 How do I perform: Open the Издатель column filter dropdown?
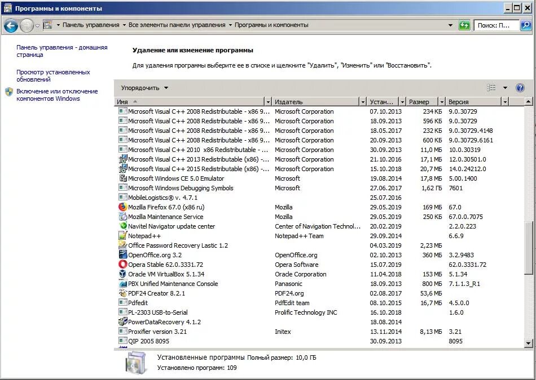pos(363,102)
